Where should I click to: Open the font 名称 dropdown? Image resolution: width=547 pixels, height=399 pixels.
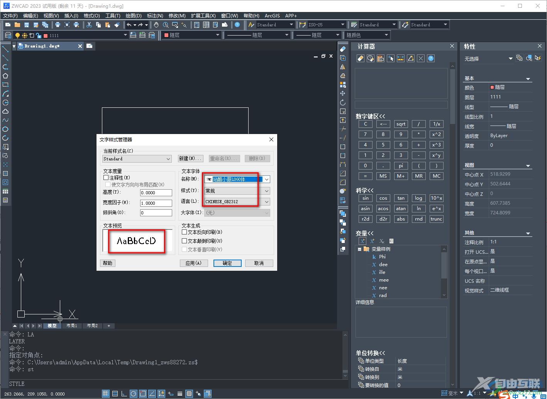point(267,179)
